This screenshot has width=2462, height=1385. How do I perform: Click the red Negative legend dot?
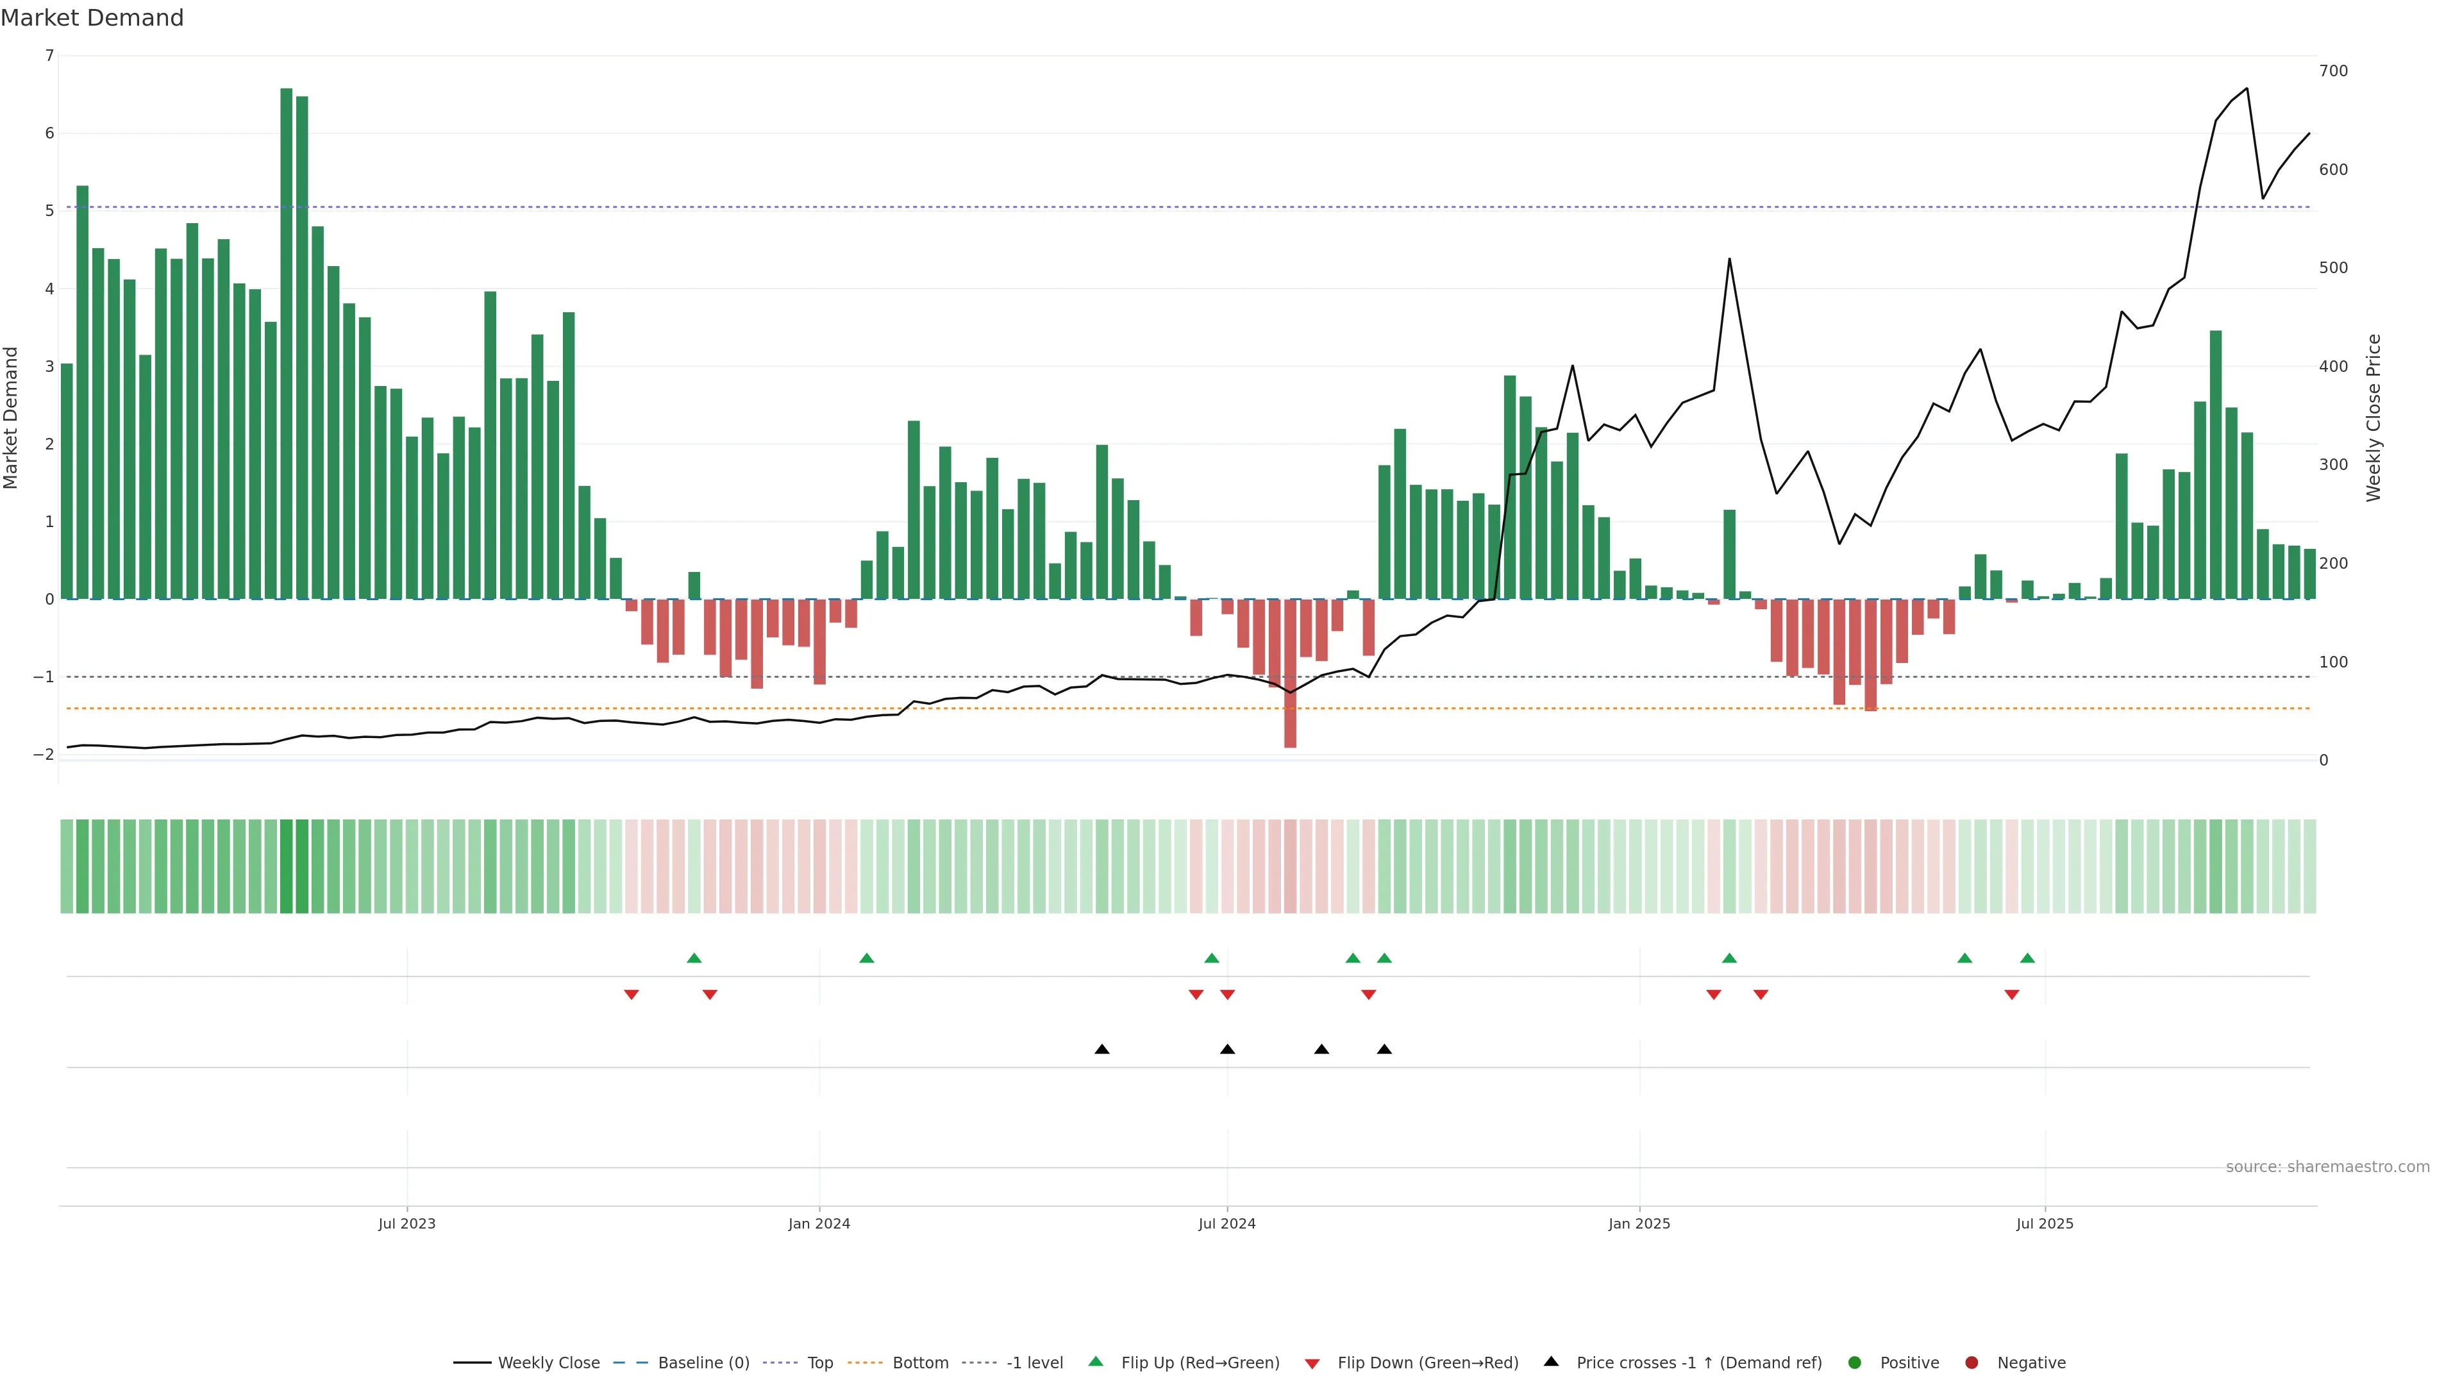click(x=1972, y=1363)
